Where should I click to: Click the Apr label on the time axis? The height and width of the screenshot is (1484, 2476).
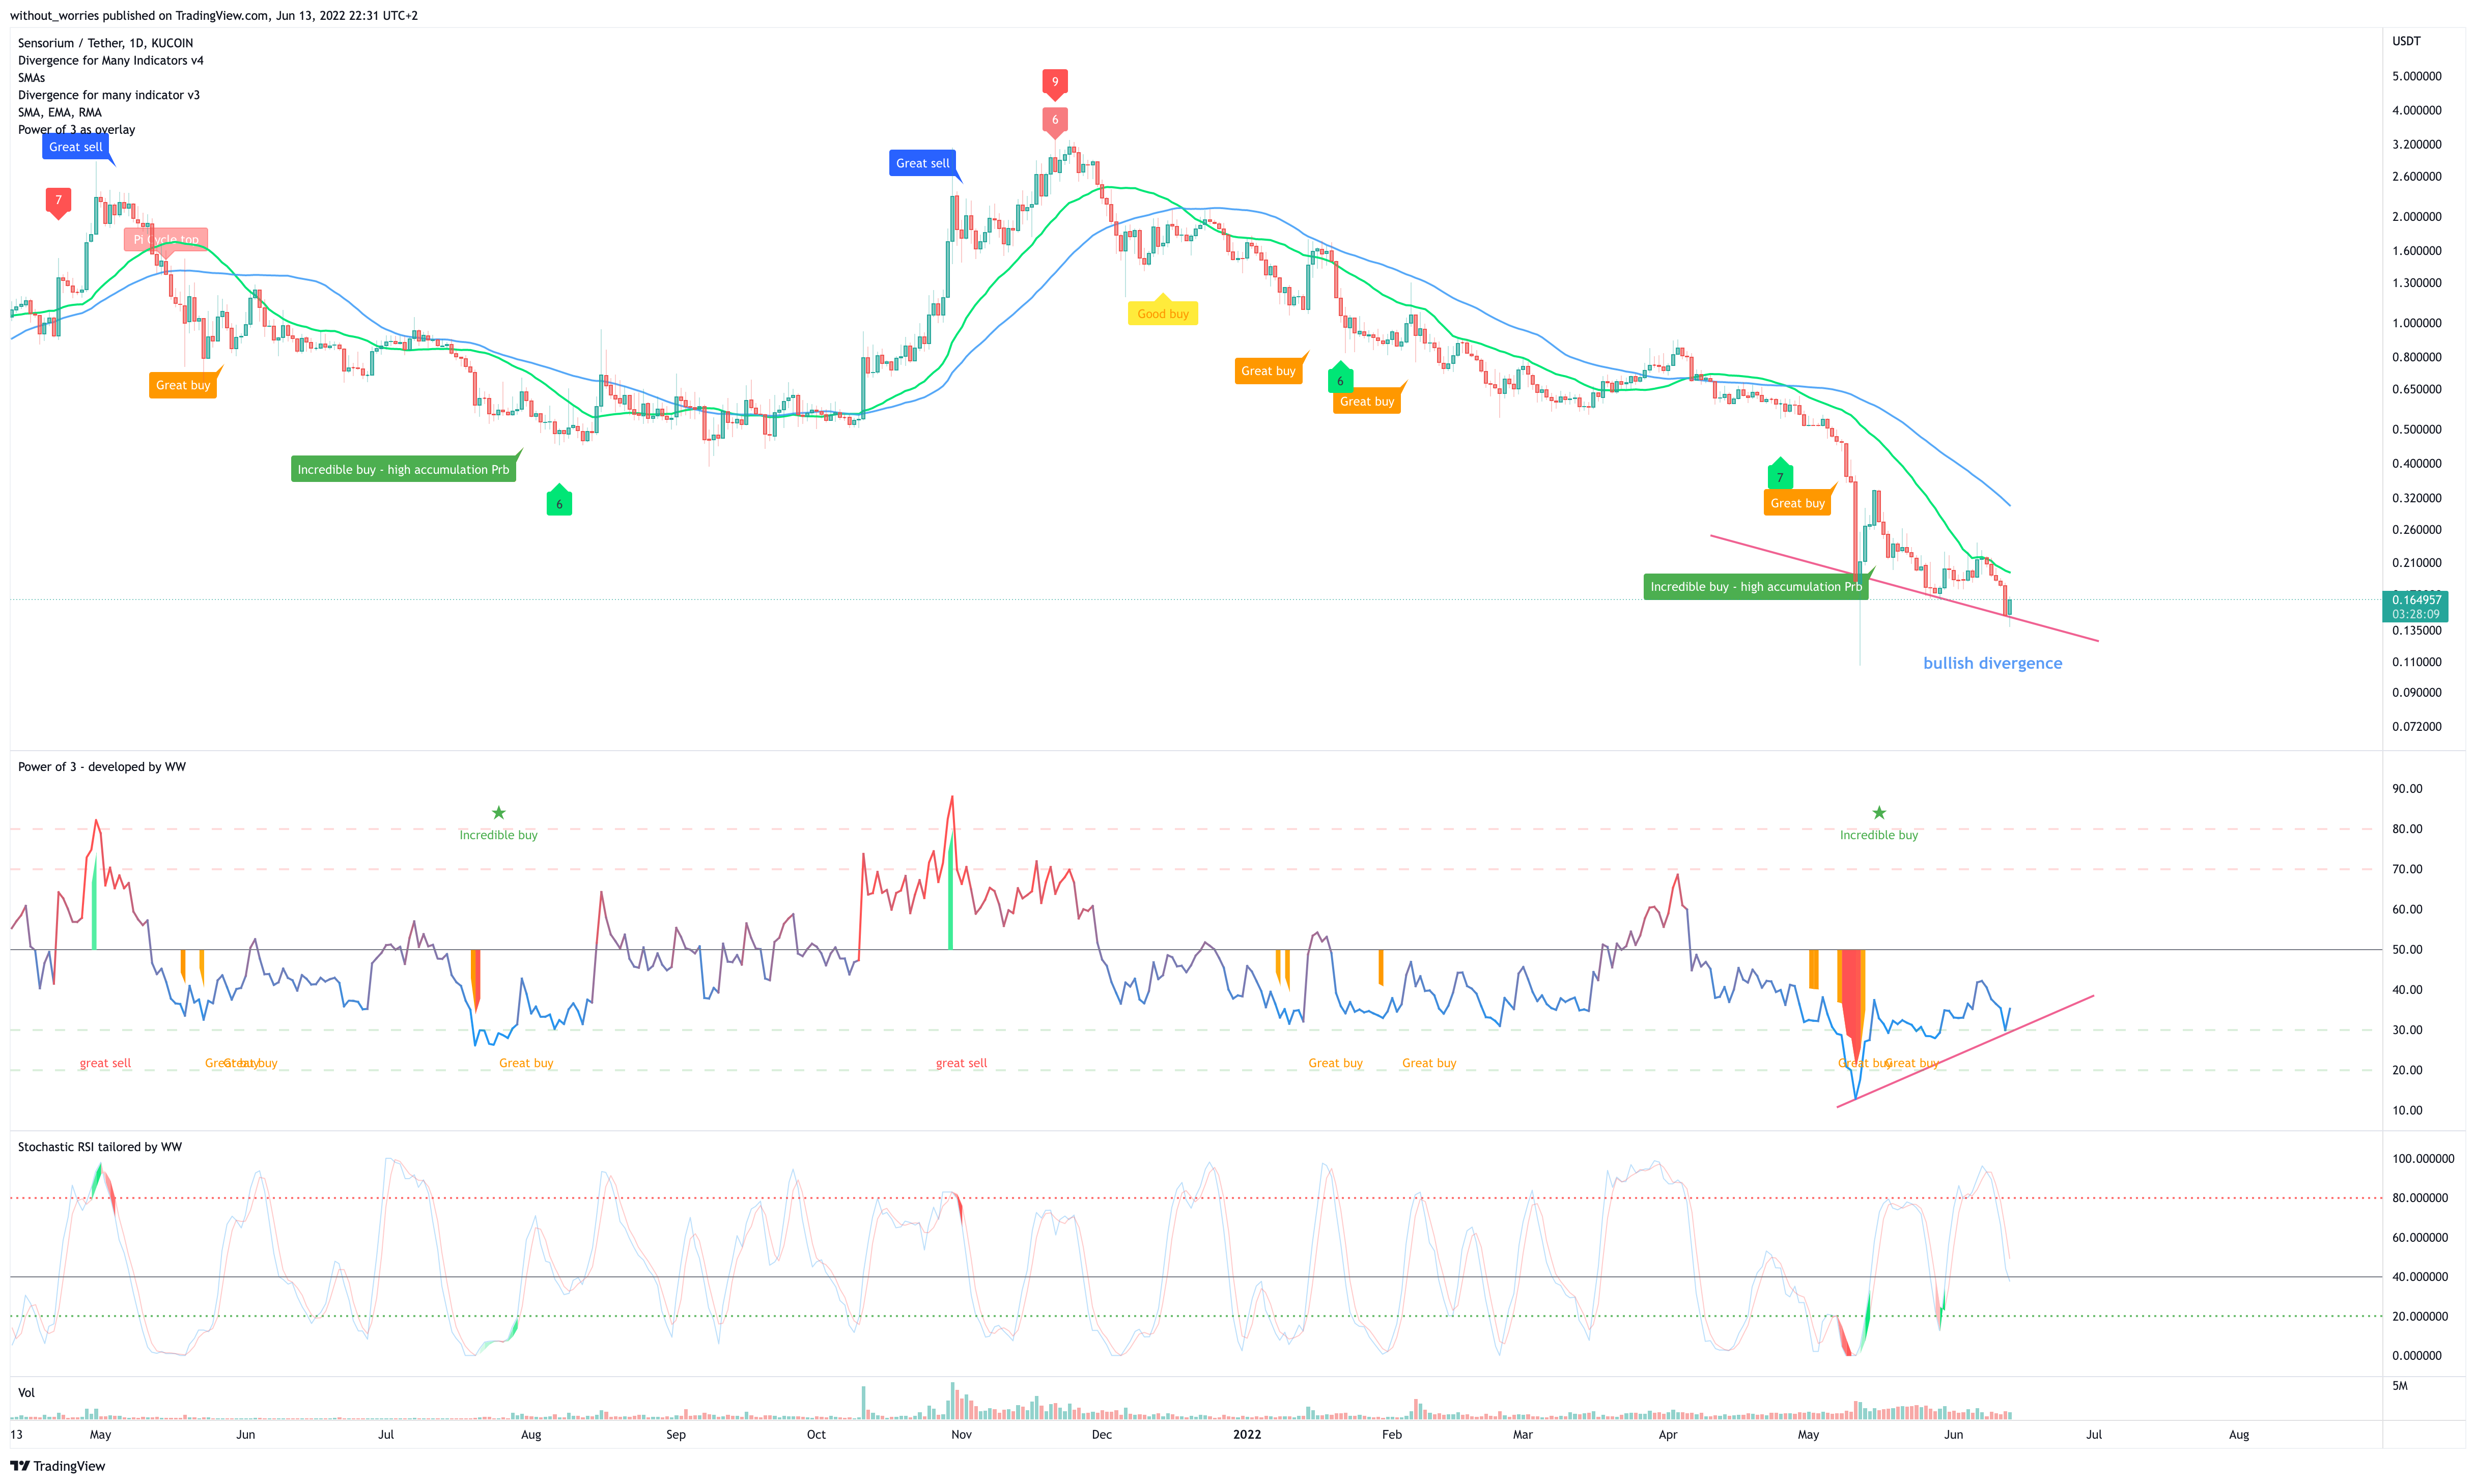1668,1435
